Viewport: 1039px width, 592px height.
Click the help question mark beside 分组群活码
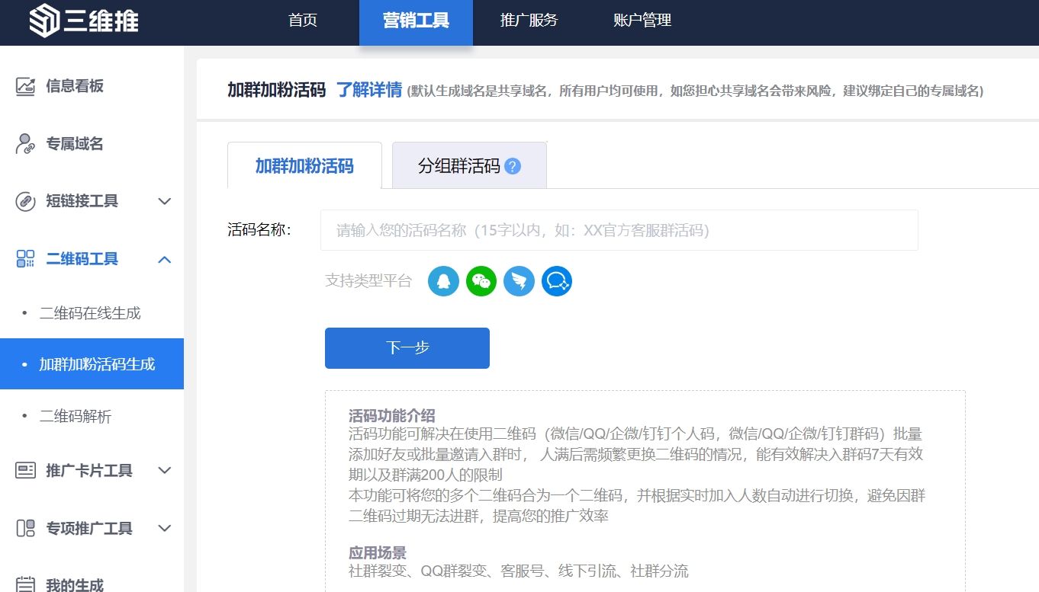coord(513,166)
